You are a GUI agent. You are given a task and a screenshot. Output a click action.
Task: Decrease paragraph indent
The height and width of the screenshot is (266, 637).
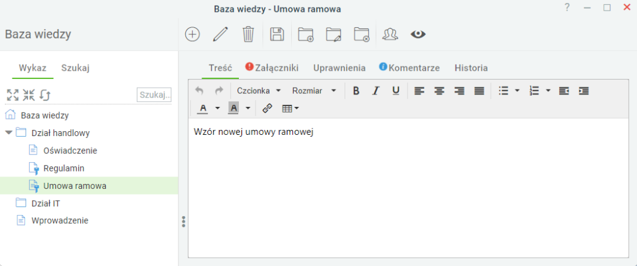564,91
